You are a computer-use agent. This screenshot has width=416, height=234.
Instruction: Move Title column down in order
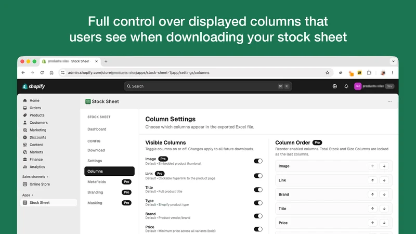(x=384, y=209)
